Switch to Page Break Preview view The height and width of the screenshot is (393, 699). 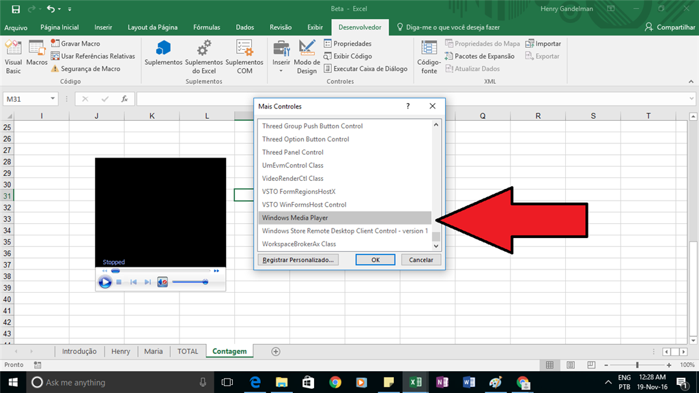[591, 365]
